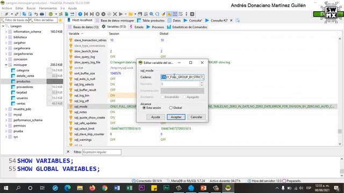Expand the information_schema database node
The height and width of the screenshot is (193, 344).
[x=6, y=32]
